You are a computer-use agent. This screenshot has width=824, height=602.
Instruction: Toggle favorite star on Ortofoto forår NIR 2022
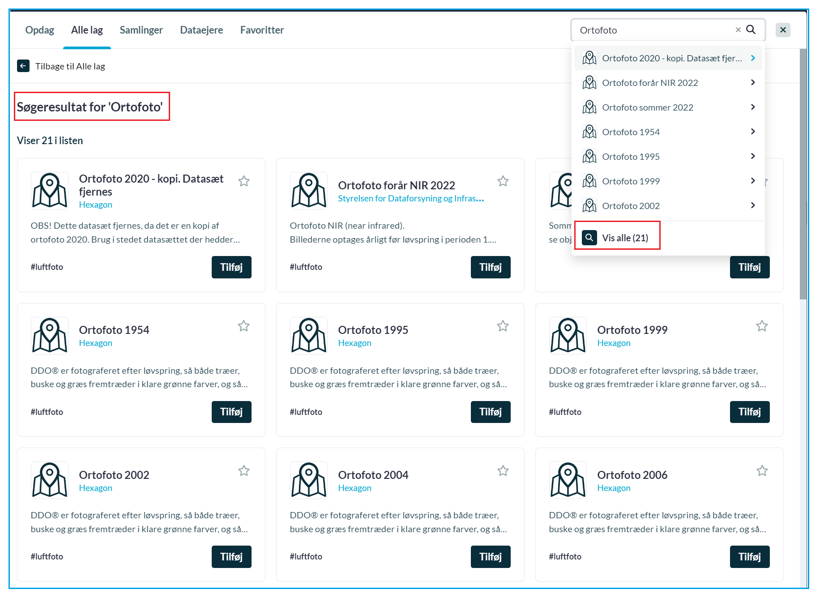click(503, 181)
